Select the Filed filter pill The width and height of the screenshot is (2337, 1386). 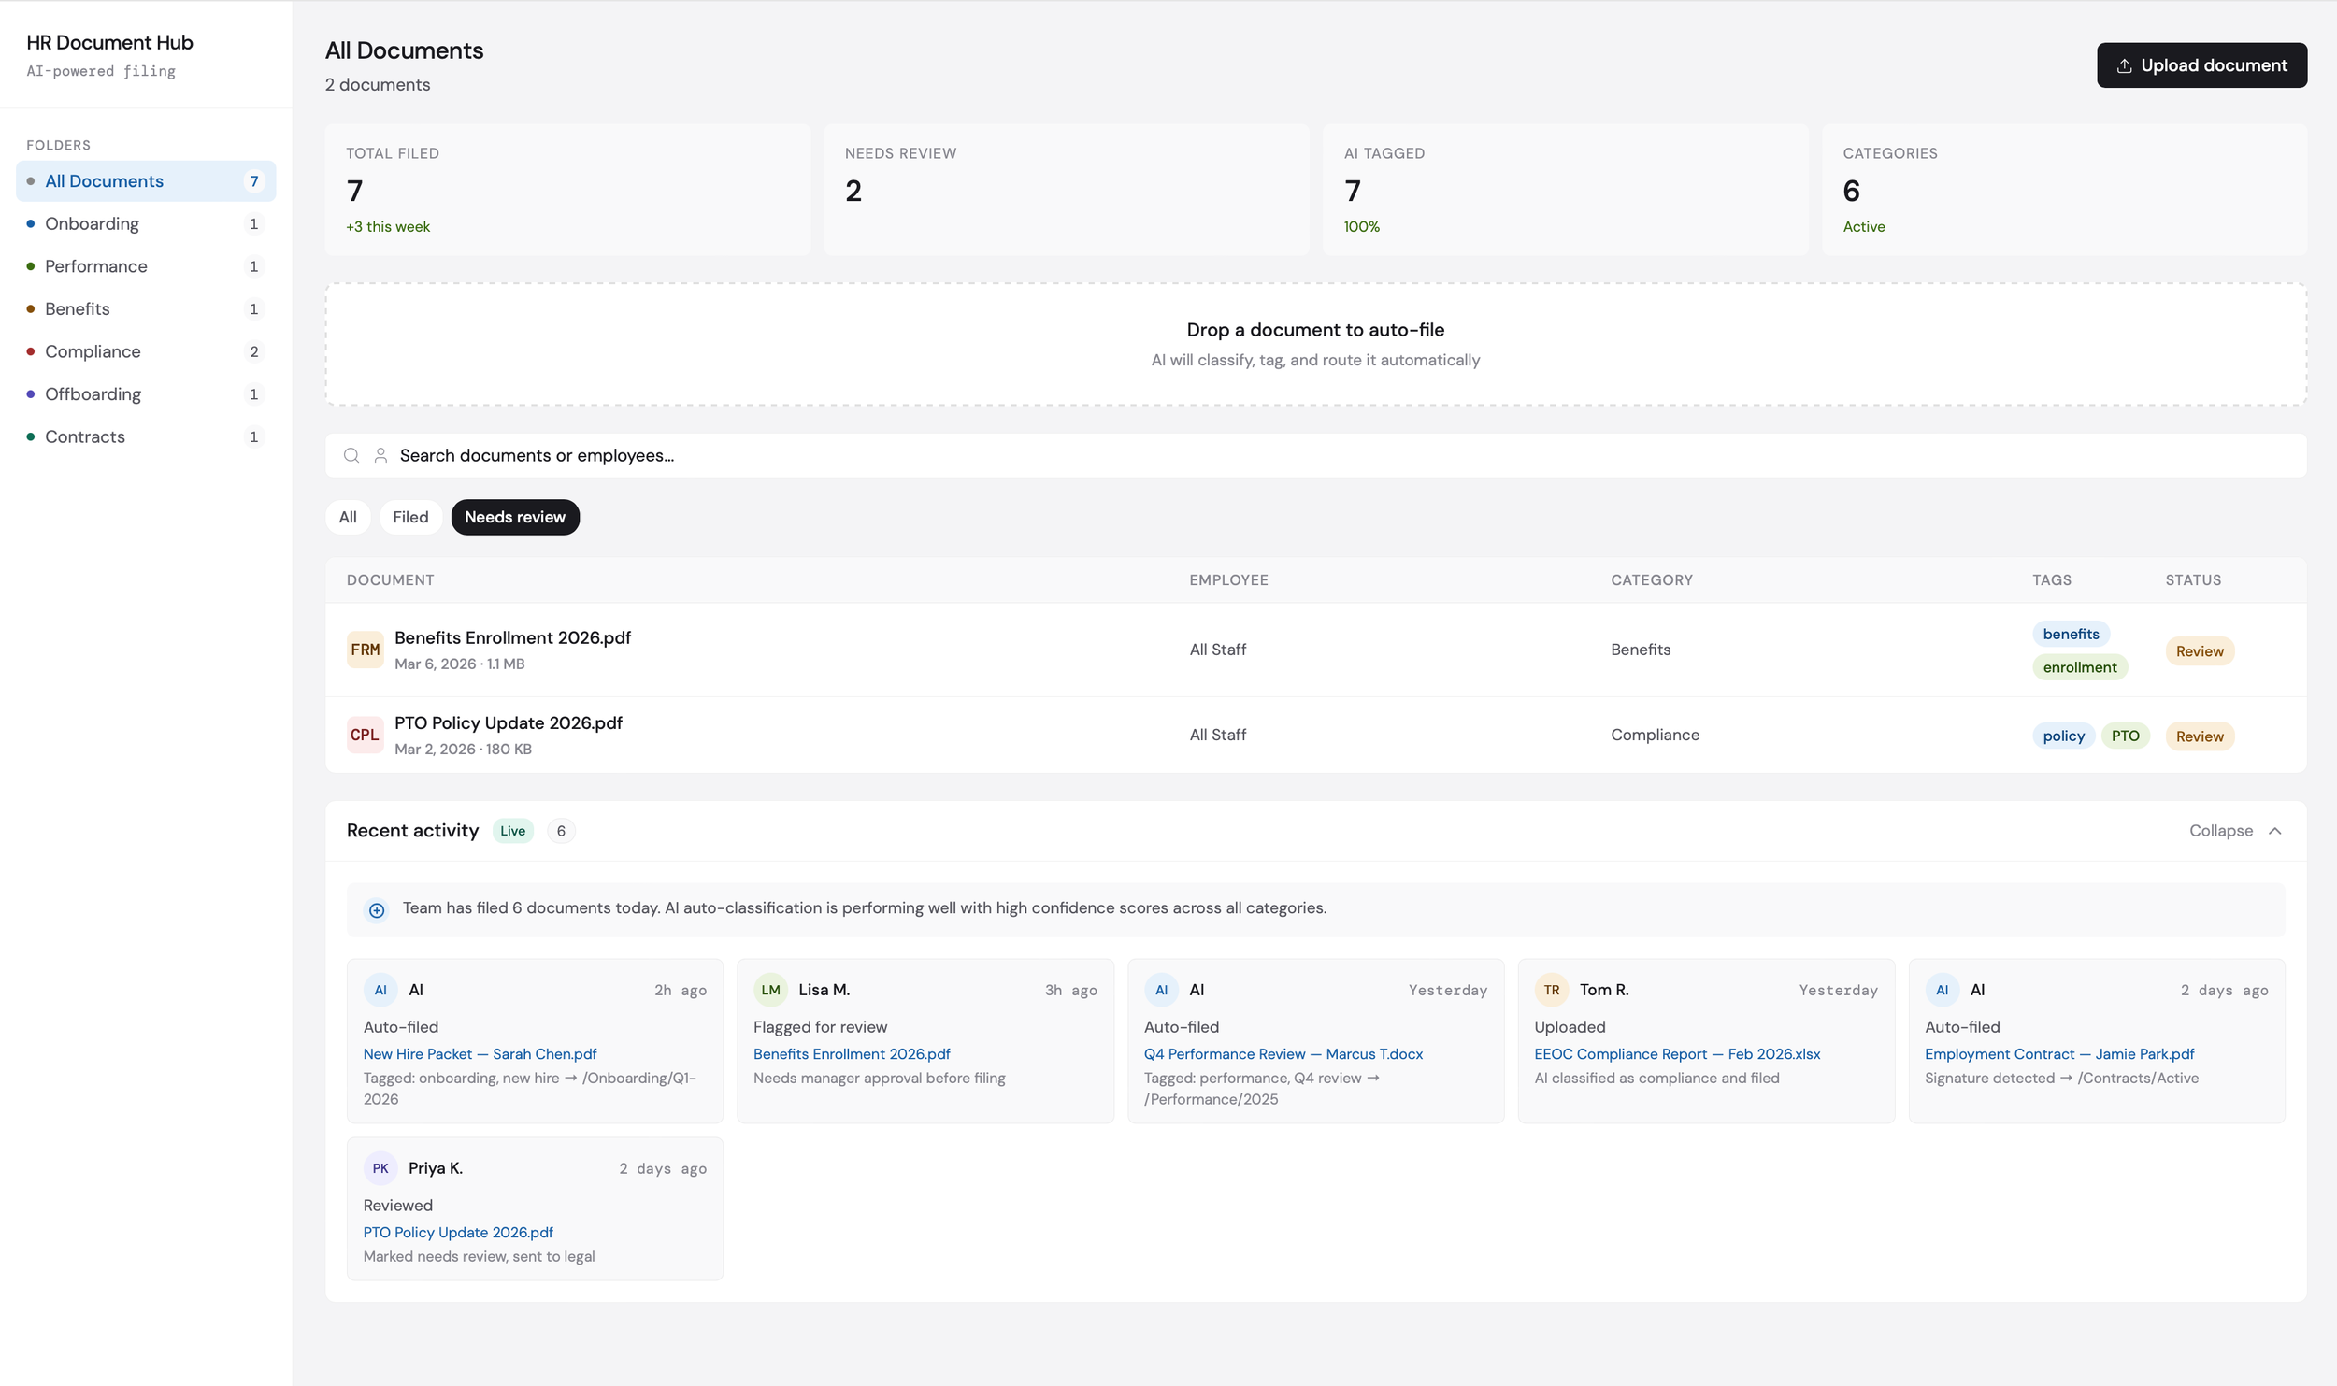point(410,517)
